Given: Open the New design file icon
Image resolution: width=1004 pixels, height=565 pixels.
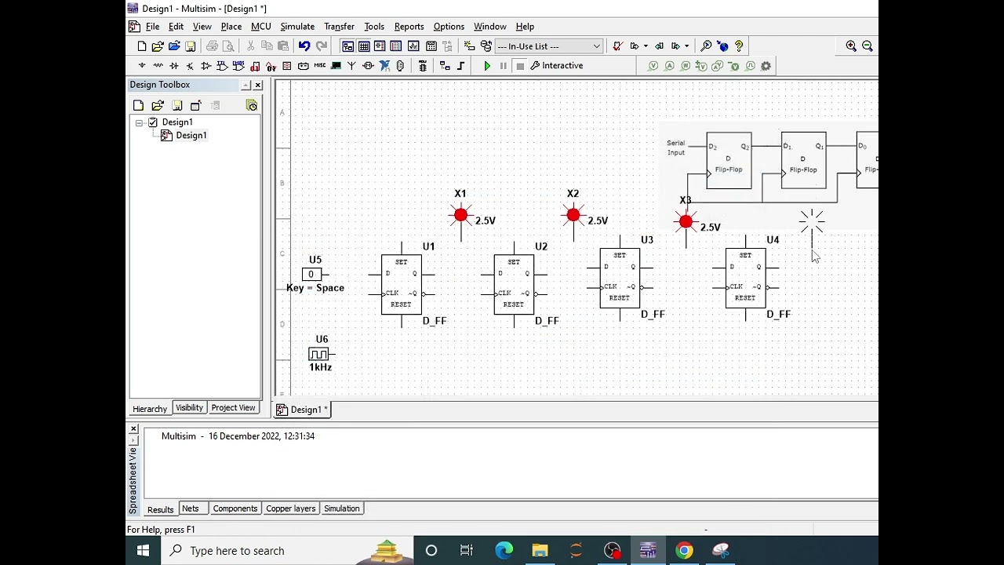Looking at the screenshot, I should [x=141, y=46].
